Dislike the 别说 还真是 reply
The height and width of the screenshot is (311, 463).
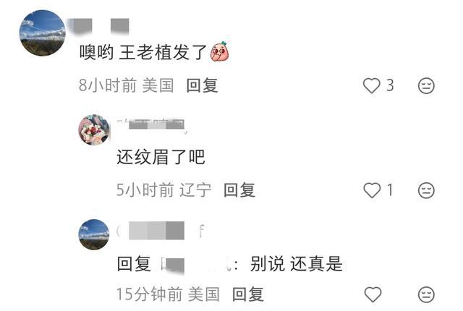426,294
